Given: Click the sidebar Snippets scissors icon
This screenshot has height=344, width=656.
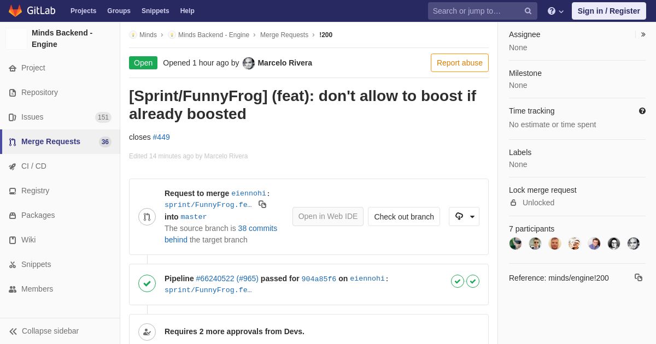Looking at the screenshot, I should (x=13, y=265).
